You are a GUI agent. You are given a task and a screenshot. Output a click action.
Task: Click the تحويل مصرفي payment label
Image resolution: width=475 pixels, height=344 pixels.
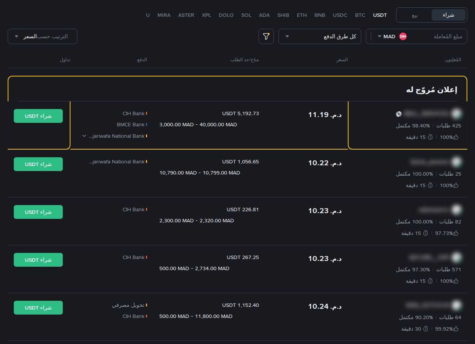tap(128, 305)
